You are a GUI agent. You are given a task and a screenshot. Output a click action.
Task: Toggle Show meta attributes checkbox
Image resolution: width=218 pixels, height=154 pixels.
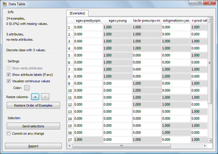[x=8, y=68]
